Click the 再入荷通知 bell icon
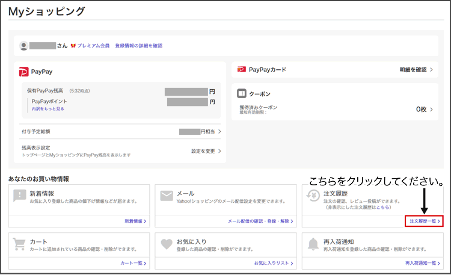The width and height of the screenshot is (451, 278). [x=313, y=244]
